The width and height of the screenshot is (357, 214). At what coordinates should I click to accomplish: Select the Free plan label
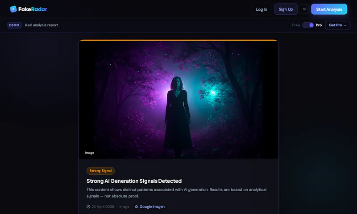pos(296,25)
